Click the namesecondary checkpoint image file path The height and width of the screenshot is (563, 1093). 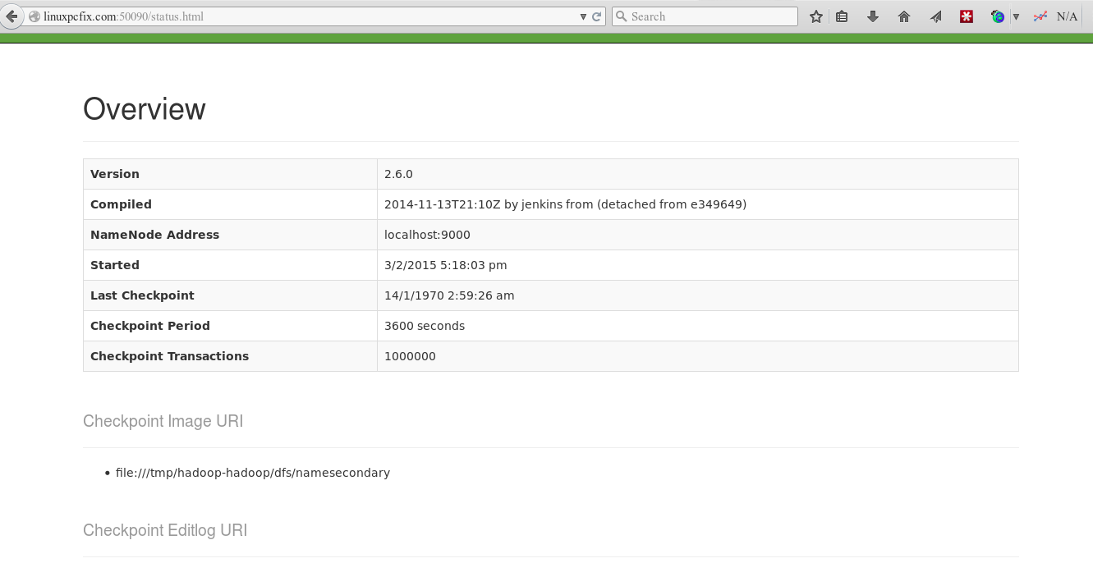pyautogui.click(x=253, y=473)
